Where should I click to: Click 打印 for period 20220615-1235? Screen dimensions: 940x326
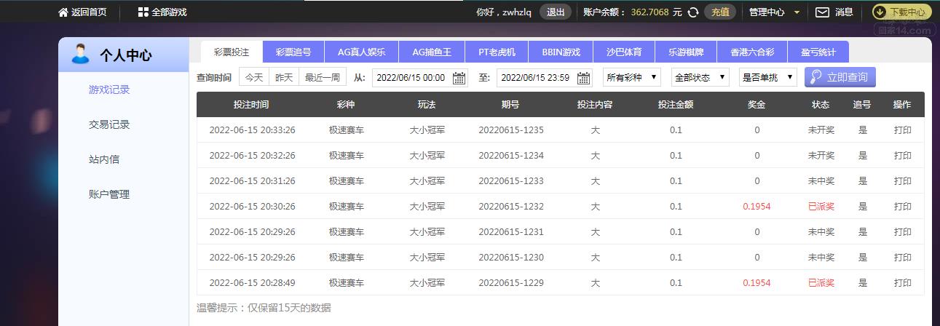pos(903,130)
